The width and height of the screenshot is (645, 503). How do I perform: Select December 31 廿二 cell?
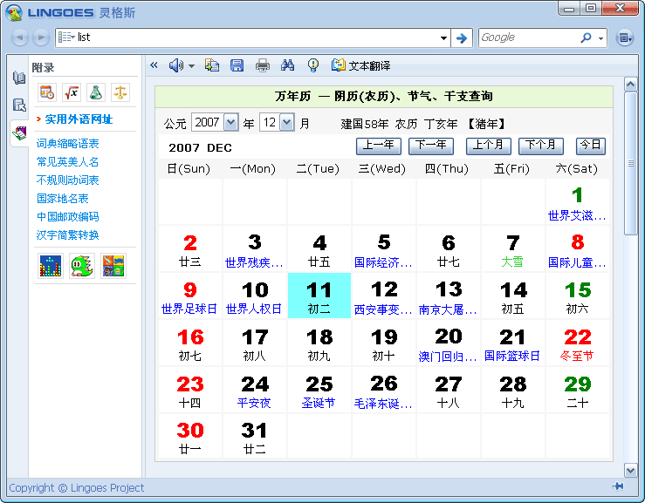click(x=255, y=436)
